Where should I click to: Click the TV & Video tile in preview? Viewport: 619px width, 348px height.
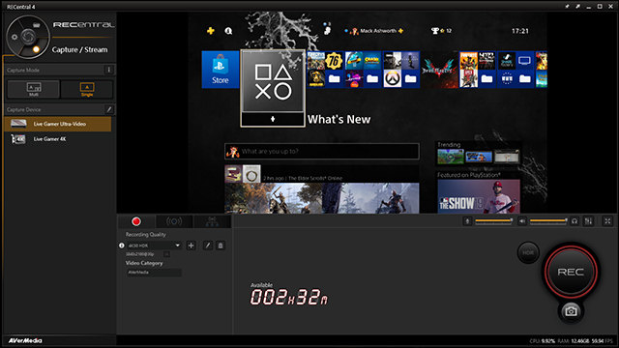524,60
